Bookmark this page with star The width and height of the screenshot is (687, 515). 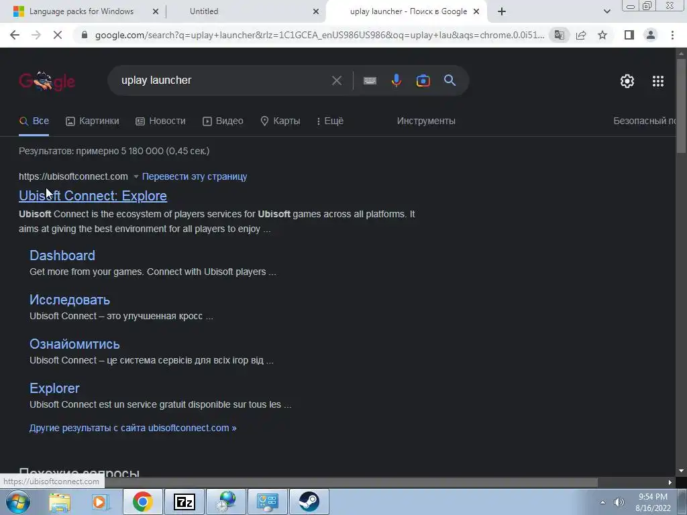pos(602,35)
